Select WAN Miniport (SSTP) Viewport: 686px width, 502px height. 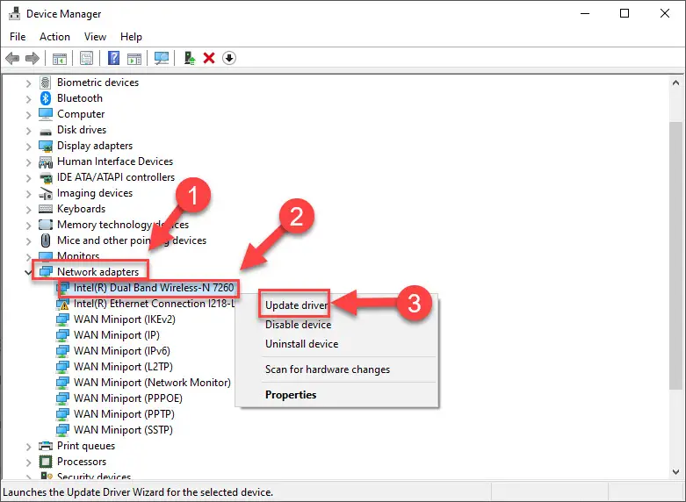pyautogui.click(x=123, y=429)
